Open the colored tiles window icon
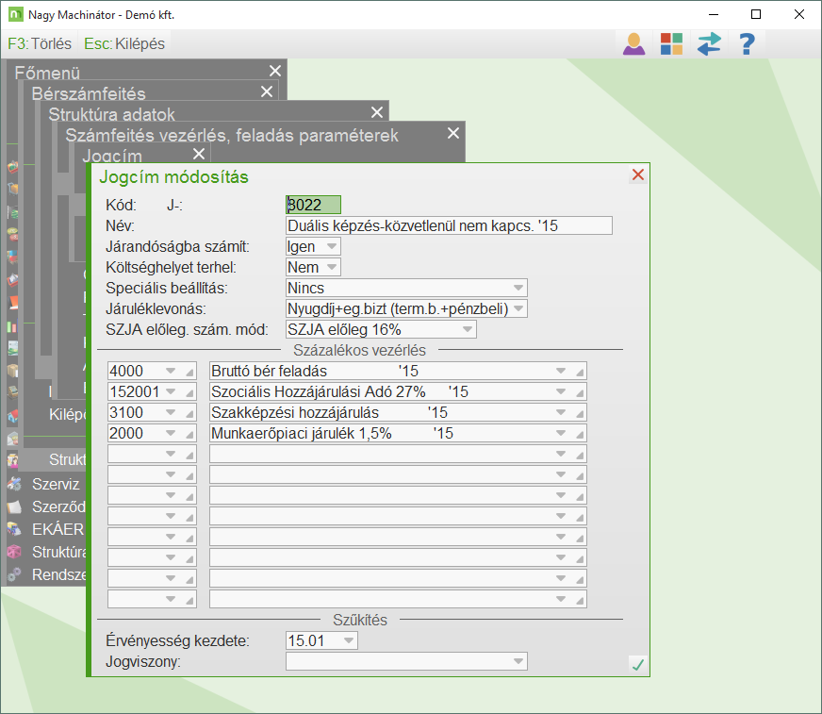822x714 pixels. 671,43
